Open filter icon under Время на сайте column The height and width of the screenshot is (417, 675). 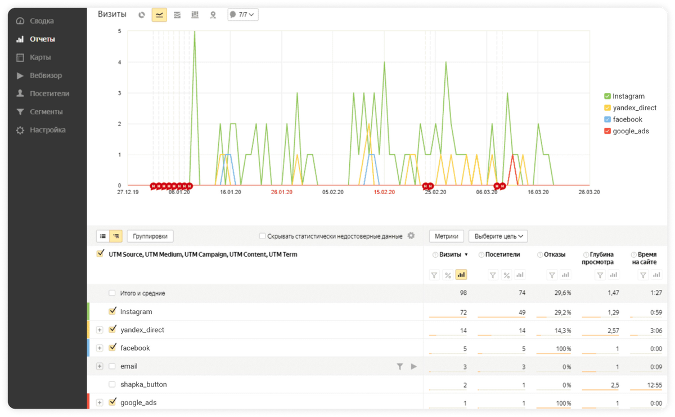(643, 275)
